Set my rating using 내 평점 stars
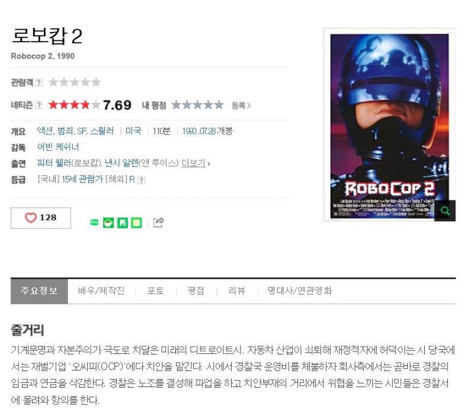 click(x=197, y=105)
